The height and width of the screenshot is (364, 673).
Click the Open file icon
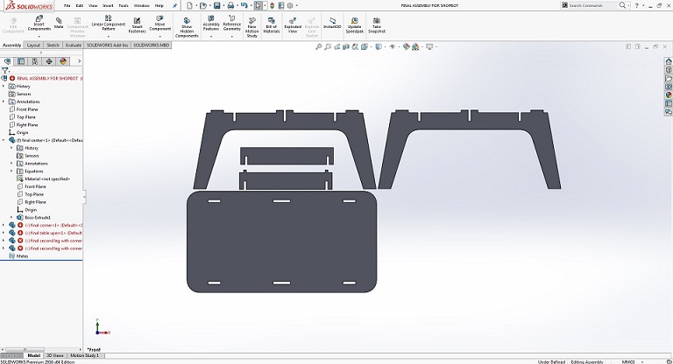coord(203,5)
